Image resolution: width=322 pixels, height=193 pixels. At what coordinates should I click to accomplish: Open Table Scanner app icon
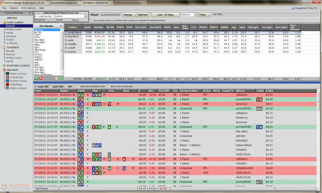[7, 74]
